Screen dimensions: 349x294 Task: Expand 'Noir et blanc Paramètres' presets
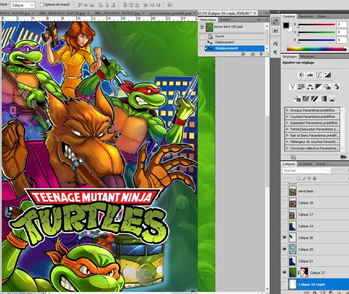[287, 135]
